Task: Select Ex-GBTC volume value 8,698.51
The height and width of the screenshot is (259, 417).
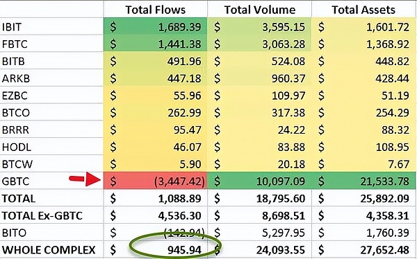Action: coord(284,216)
